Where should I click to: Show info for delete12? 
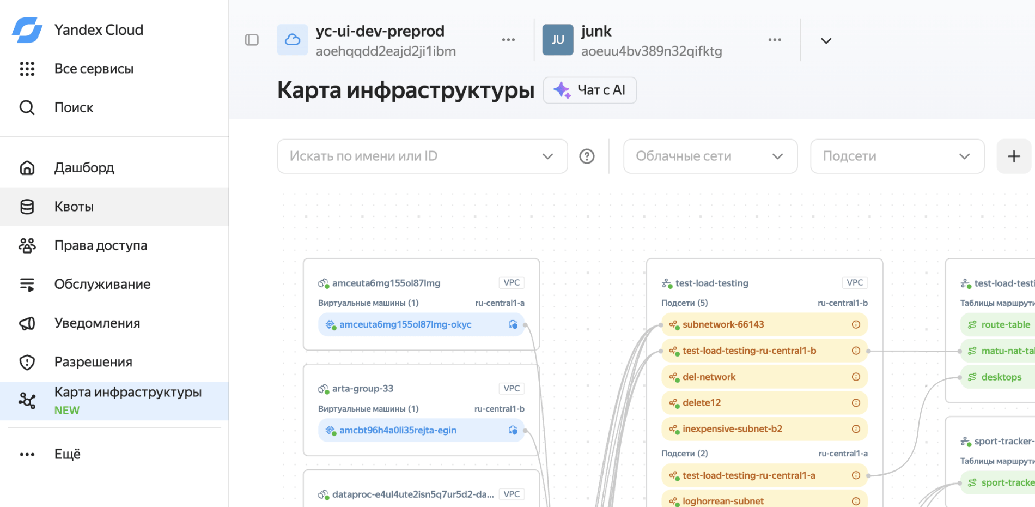pos(856,403)
